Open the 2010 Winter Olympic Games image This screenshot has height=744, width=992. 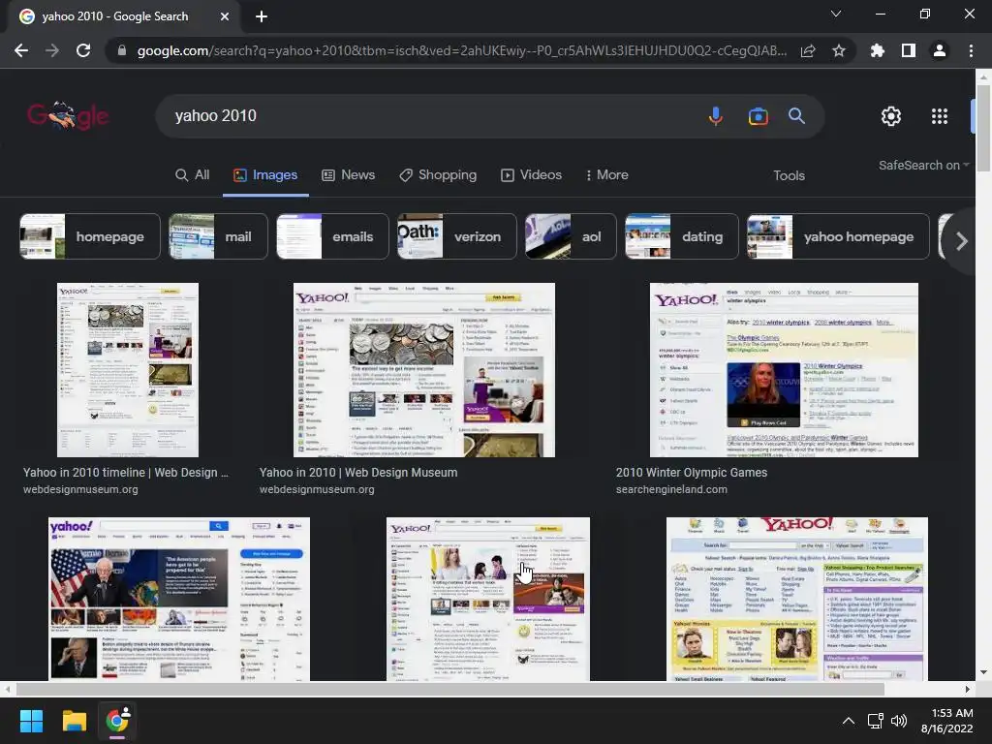[x=784, y=370]
